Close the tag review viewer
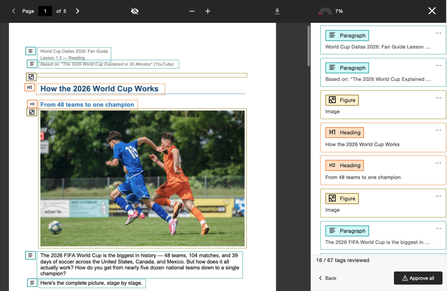 click(x=432, y=11)
